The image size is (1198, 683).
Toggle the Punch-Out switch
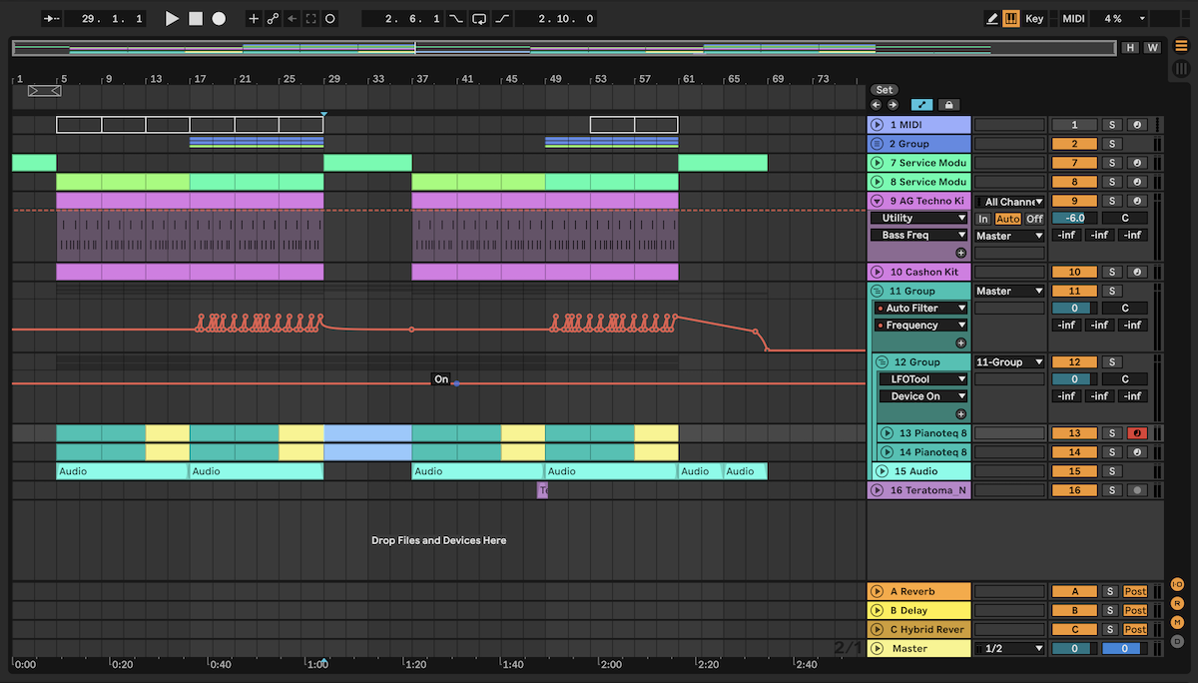pos(502,18)
